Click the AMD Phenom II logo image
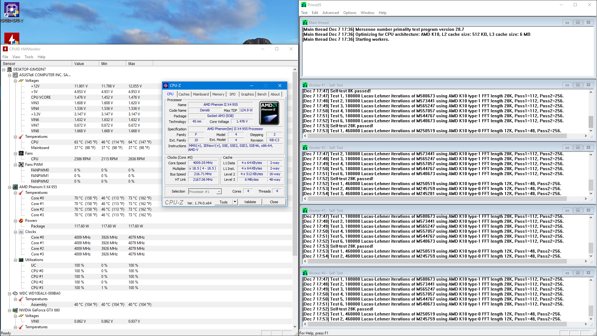The height and width of the screenshot is (336, 597). [269, 113]
